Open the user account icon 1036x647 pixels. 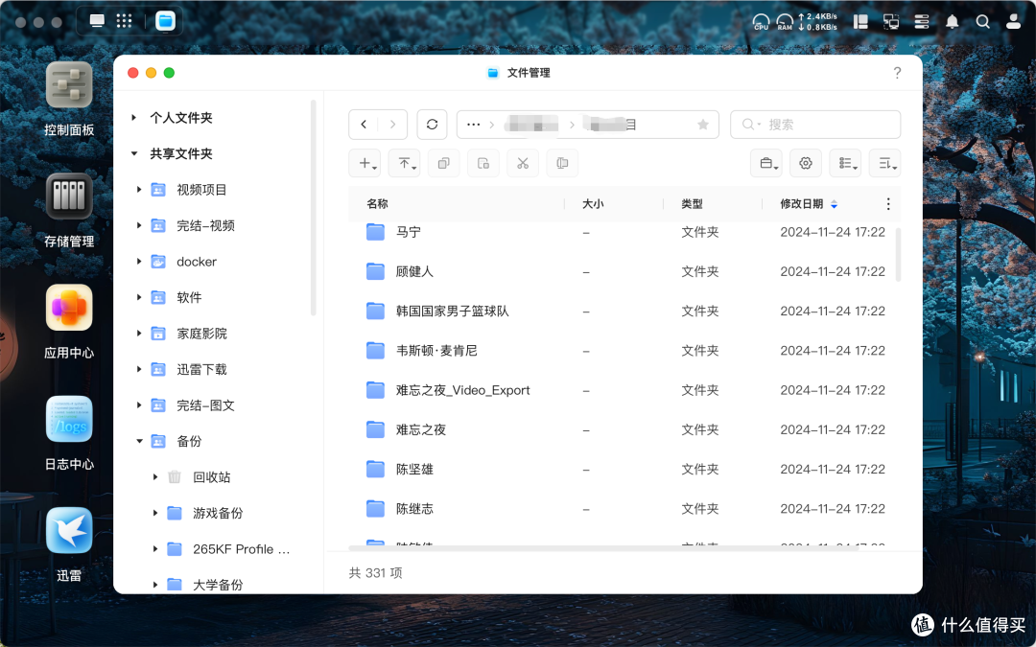1013,22
